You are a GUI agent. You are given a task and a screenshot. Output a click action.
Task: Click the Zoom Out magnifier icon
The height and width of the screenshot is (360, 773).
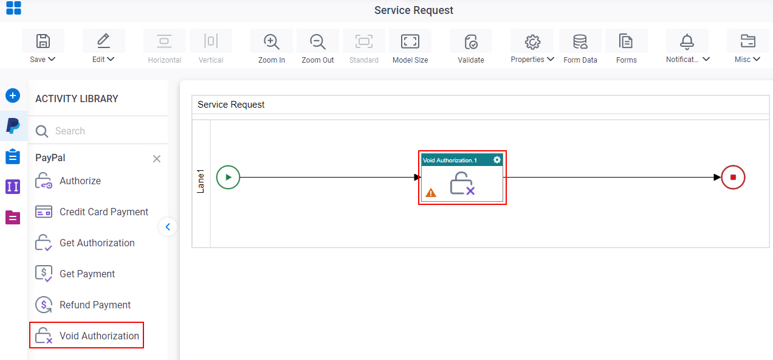318,41
